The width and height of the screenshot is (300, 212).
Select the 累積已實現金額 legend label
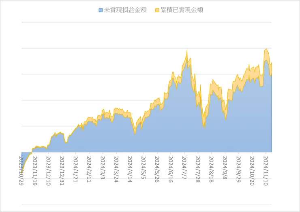pos(182,10)
